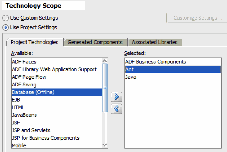Select JavaBeans in Available list
227x152 pixels.
click(x=24, y=115)
